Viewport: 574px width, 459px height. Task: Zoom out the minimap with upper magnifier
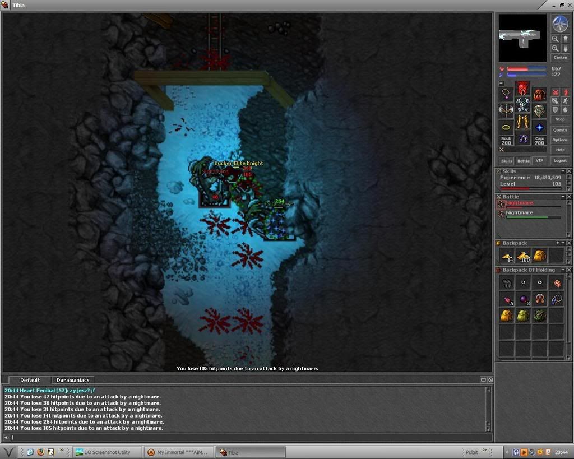pyautogui.click(x=556, y=39)
